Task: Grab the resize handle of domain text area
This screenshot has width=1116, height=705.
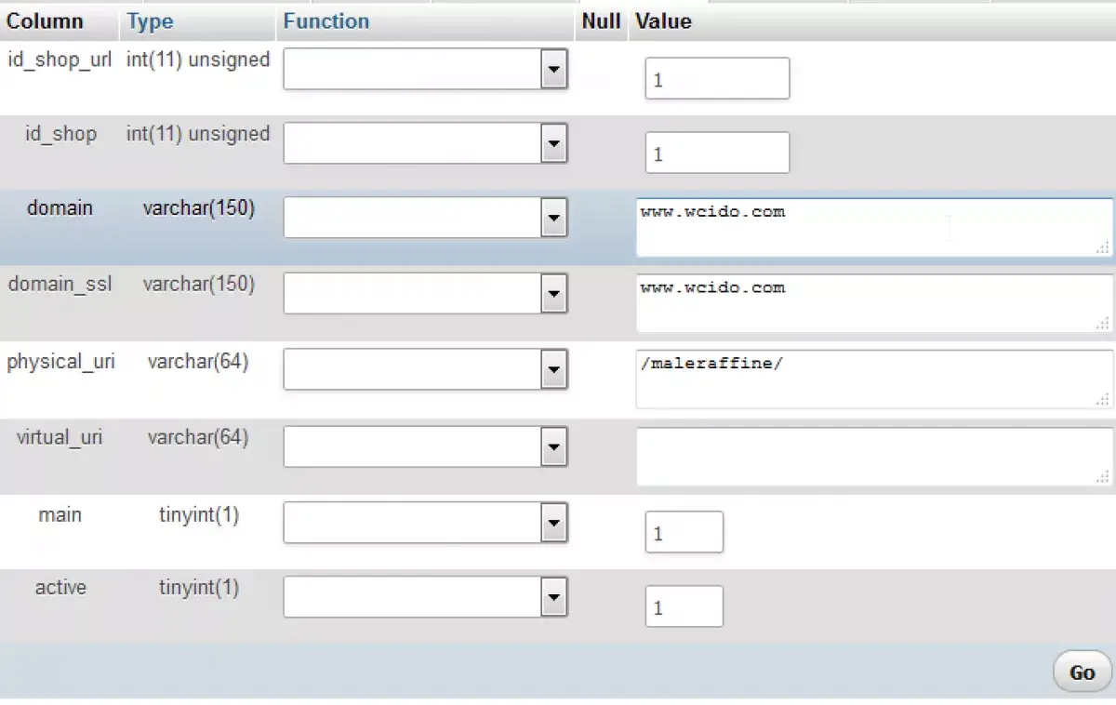Action: [x=1103, y=246]
